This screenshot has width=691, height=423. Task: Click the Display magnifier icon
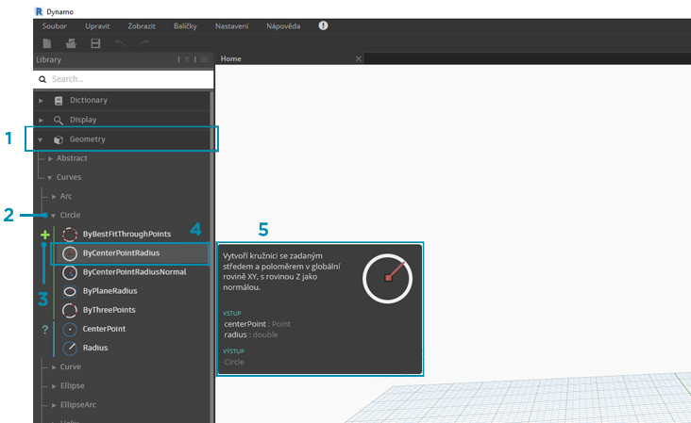(x=59, y=120)
